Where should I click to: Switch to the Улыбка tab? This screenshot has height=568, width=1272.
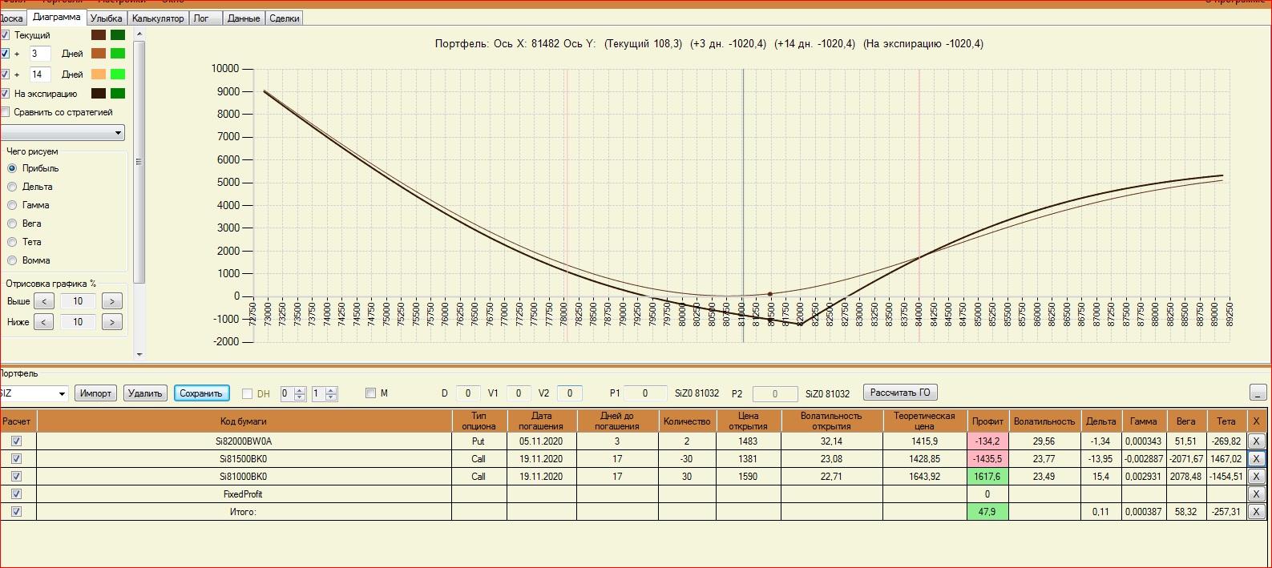click(x=106, y=18)
